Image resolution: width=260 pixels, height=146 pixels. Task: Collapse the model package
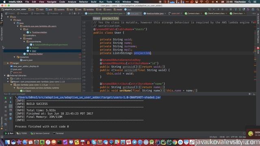pos(21,39)
